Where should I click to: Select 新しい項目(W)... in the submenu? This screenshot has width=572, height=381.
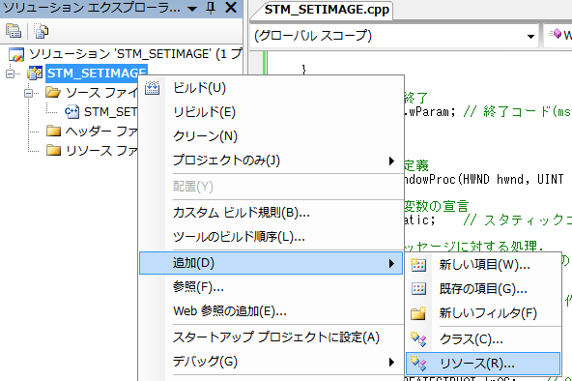tap(483, 265)
